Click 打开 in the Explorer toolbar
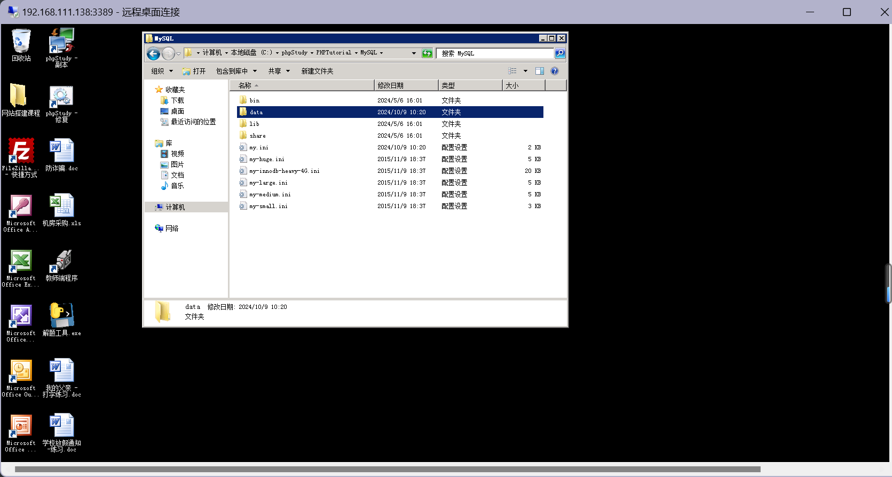 [194, 71]
